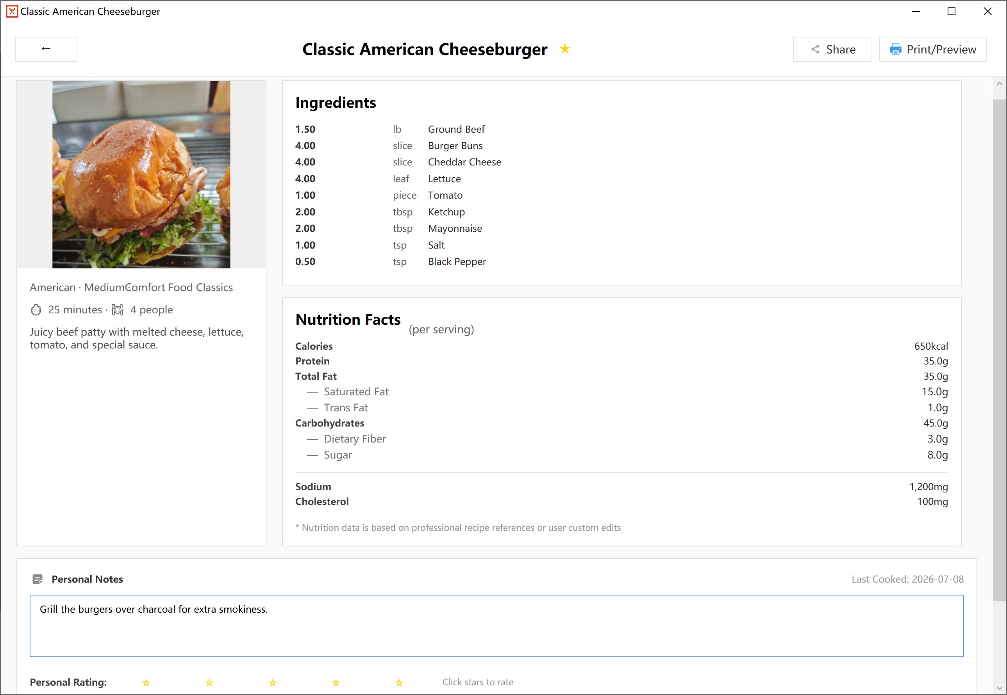Click the app icon in the title bar
Image resolution: width=1007 pixels, height=695 pixels.
[12, 11]
